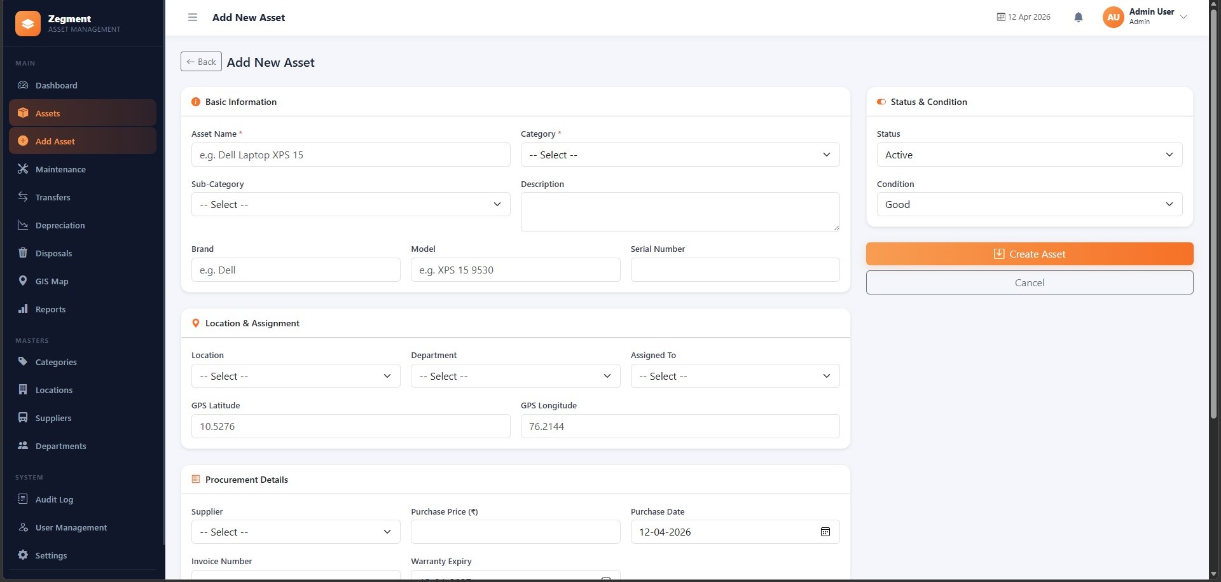
Task: Open GIS Map from sidebar
Action: [52, 281]
